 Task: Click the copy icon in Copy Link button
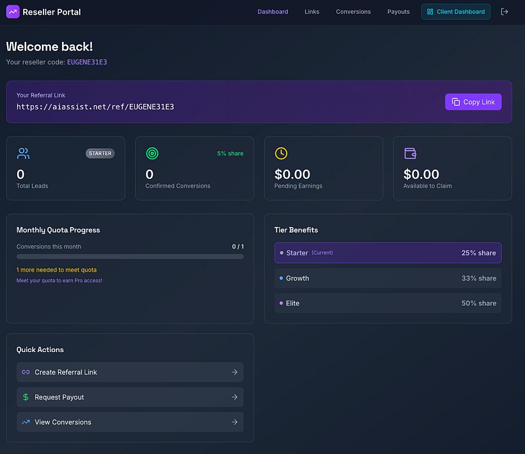tap(456, 102)
